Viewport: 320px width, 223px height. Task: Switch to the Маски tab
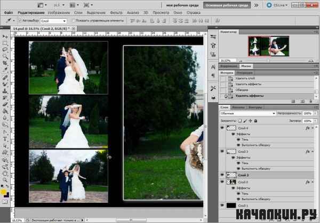coord(246,66)
